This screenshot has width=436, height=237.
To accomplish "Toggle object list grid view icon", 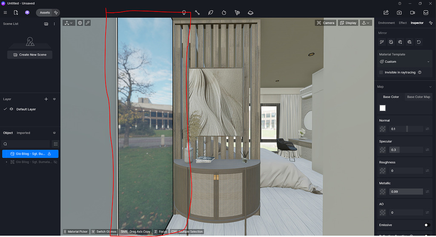I will point(56,144).
